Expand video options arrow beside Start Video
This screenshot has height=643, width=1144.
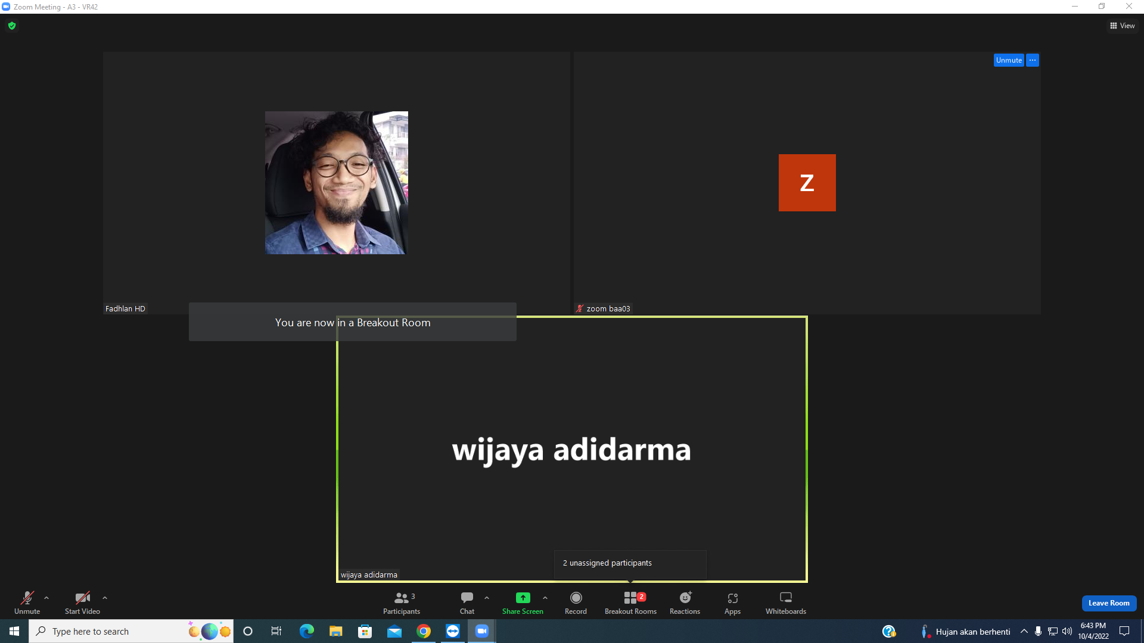(x=105, y=598)
